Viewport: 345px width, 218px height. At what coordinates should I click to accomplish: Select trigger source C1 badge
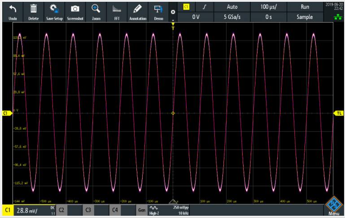(x=186, y=7)
